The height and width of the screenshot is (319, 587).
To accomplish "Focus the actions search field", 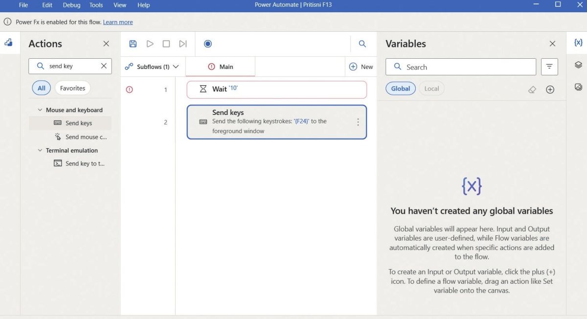I will 70,66.
